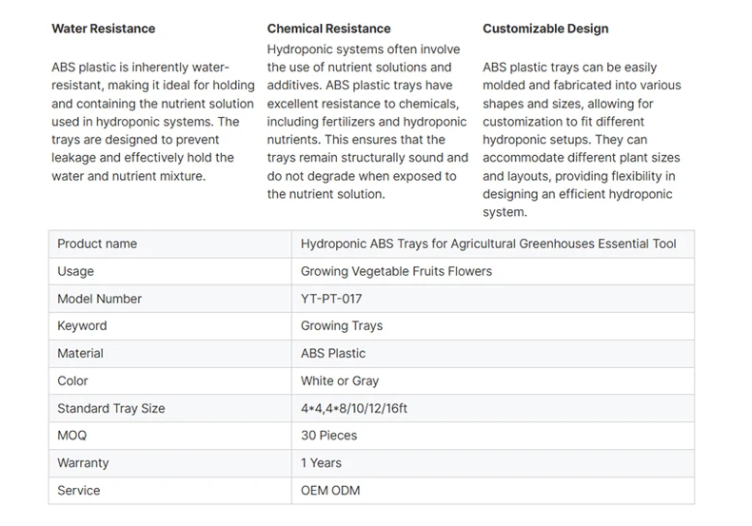
Task: Click the Hydroponic ABS Trays product title cell
Action: [488, 244]
